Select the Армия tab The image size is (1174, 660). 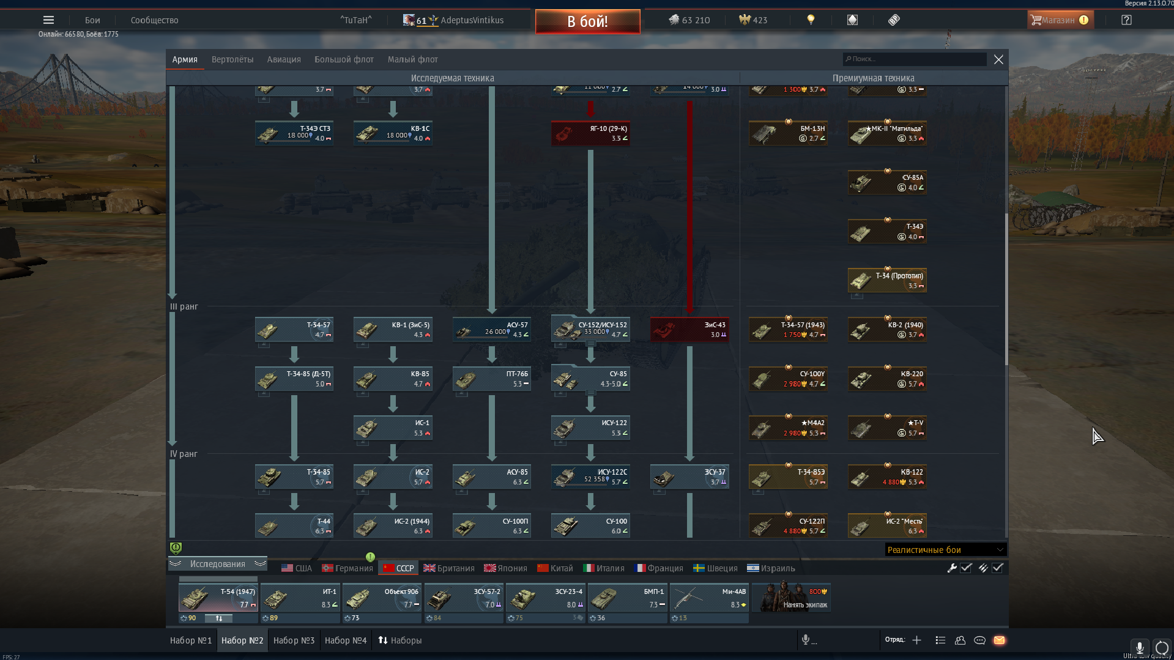(x=185, y=59)
